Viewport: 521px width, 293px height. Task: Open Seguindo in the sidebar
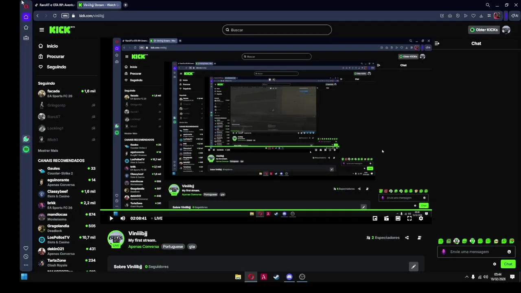(x=56, y=67)
